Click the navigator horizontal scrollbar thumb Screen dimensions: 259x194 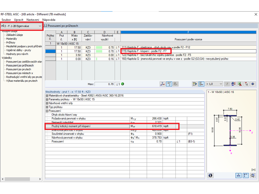[17, 179]
